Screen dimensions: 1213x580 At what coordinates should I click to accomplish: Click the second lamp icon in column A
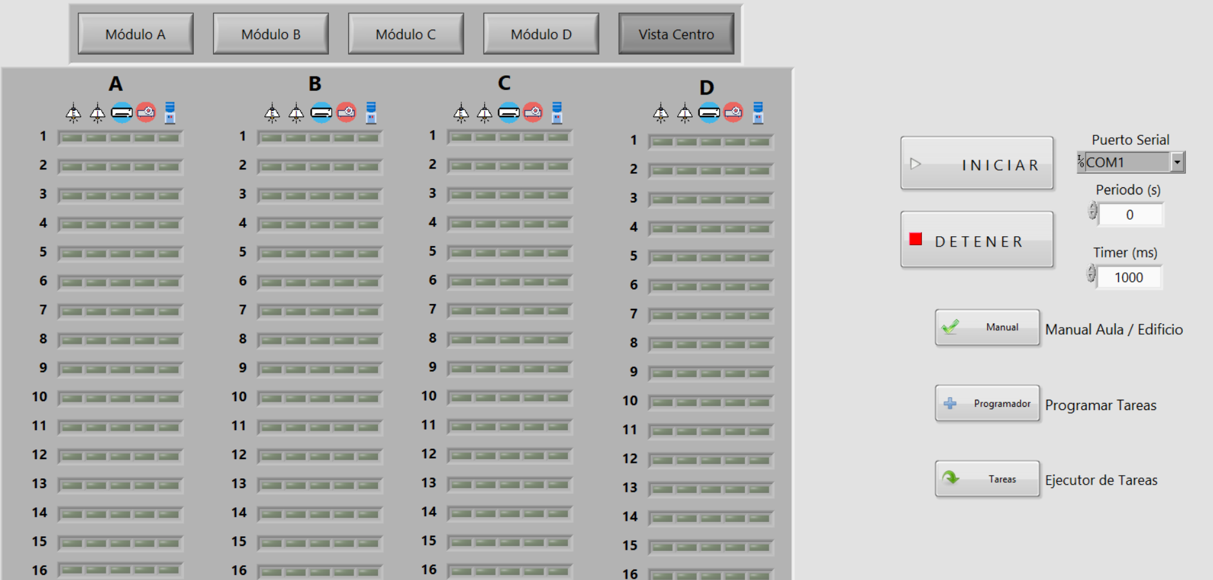97,113
